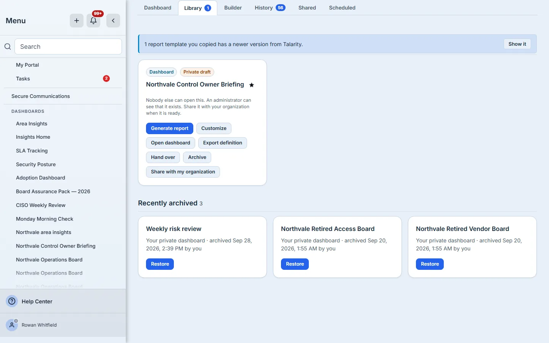Click the Hand over button

point(163,157)
